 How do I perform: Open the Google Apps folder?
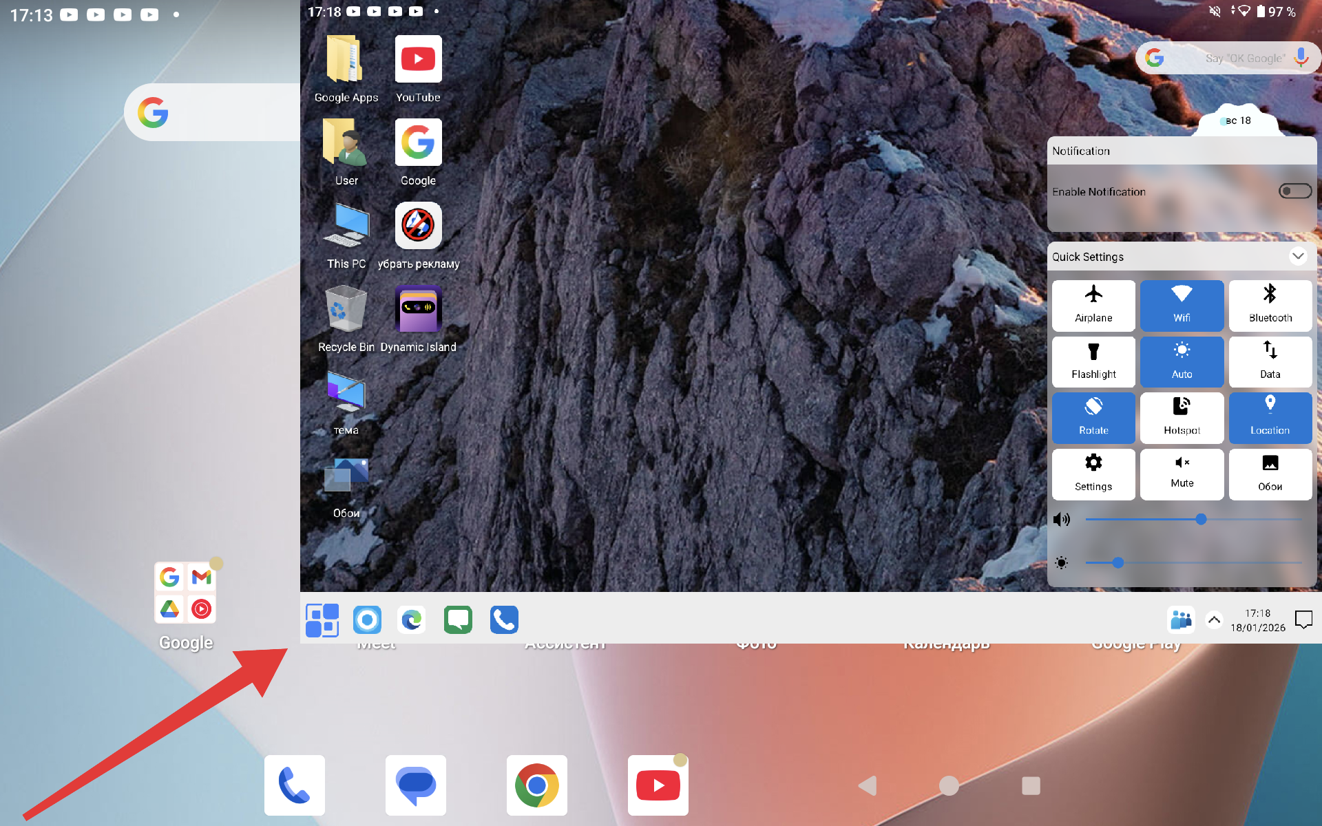pos(346,60)
